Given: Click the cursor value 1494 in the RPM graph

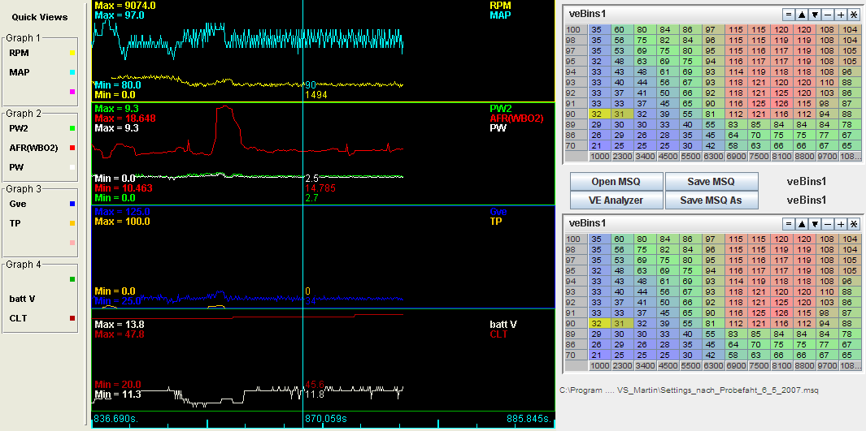Looking at the screenshot, I should point(316,95).
